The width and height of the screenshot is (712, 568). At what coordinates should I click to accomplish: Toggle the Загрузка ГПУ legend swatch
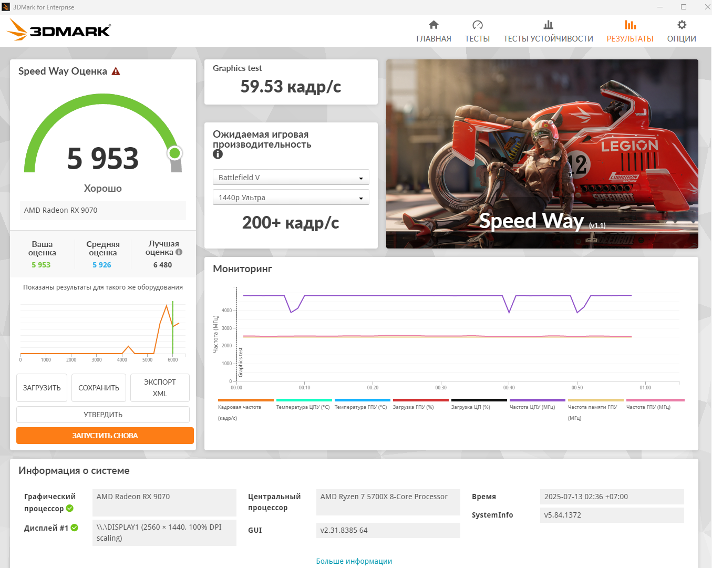point(421,400)
